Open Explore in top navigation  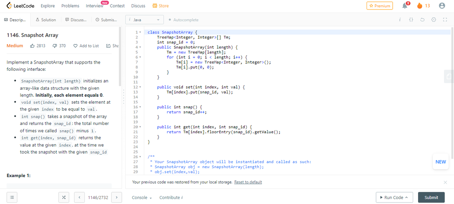48,6
